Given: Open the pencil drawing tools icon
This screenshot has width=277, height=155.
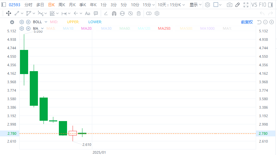Looking at the screenshot, I should (x=238, y=5).
